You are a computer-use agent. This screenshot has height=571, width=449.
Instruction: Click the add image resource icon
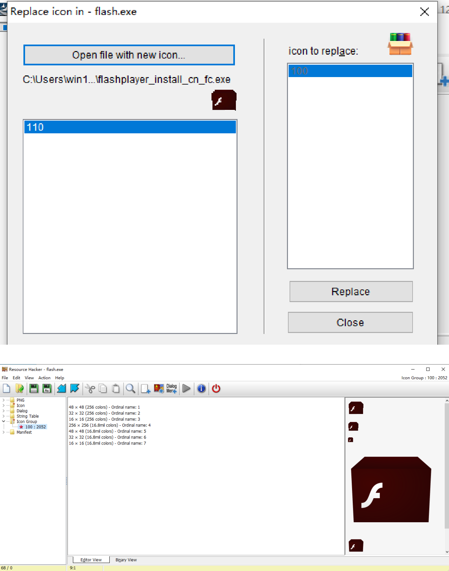(x=159, y=388)
